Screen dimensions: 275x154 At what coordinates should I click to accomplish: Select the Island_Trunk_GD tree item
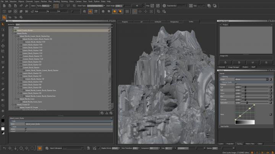[x=23, y=105]
